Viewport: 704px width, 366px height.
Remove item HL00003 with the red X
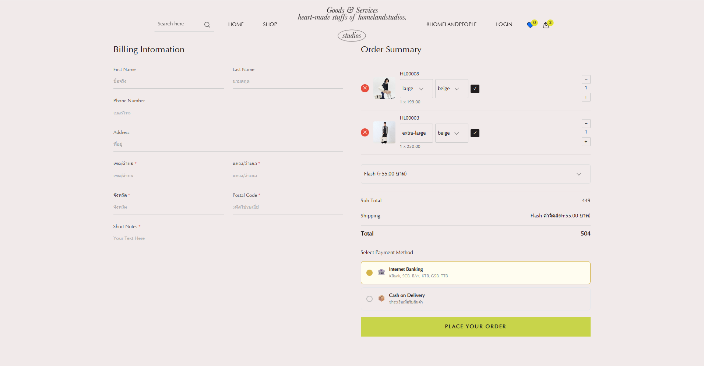pyautogui.click(x=365, y=132)
